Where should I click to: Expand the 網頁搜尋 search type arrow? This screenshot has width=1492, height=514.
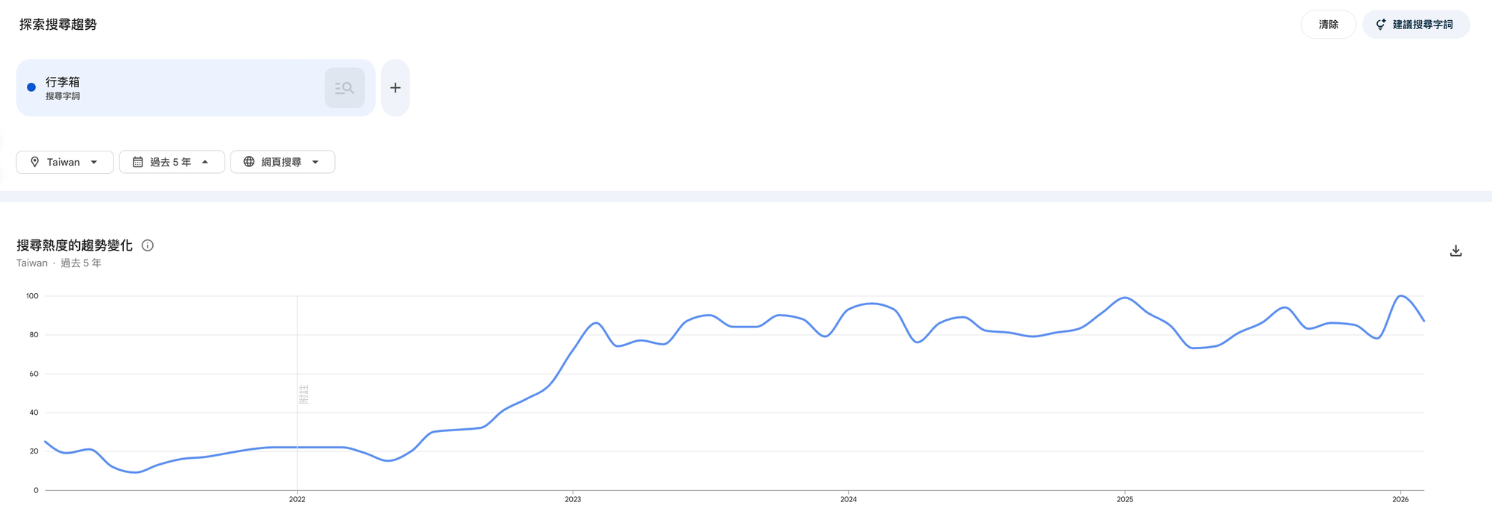(x=316, y=162)
